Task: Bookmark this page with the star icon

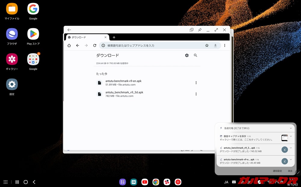Action: pos(207,46)
